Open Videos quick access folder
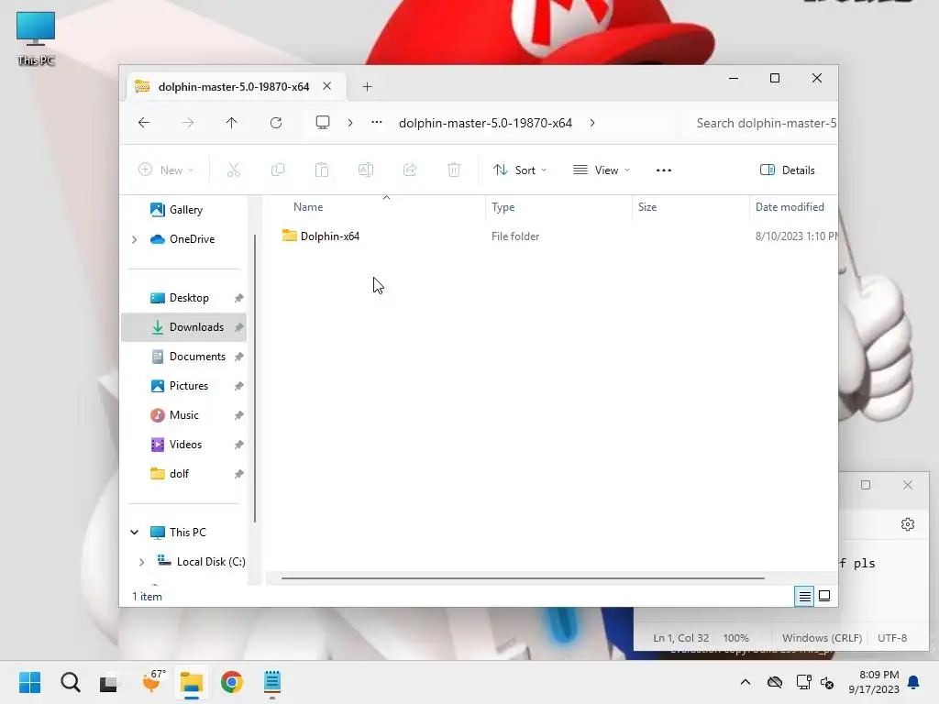 tap(185, 445)
